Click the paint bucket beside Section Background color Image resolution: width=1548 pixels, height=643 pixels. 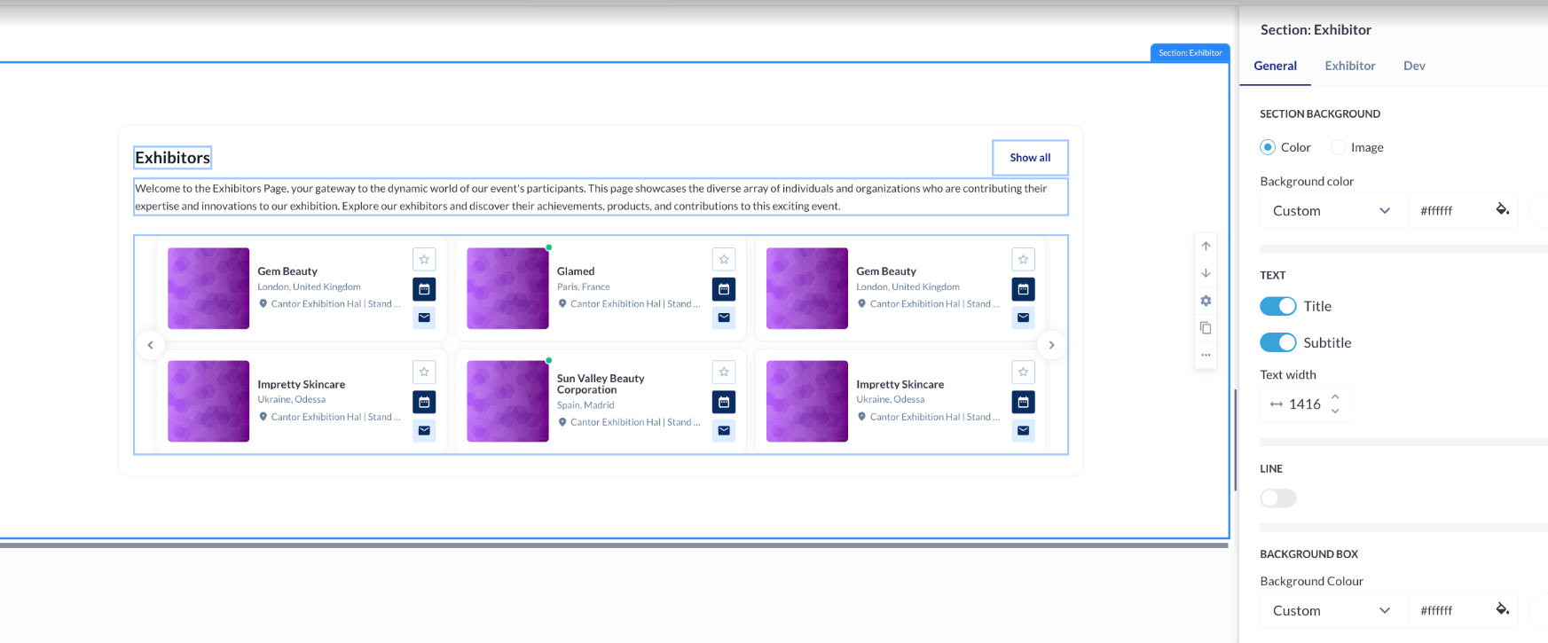1502,209
